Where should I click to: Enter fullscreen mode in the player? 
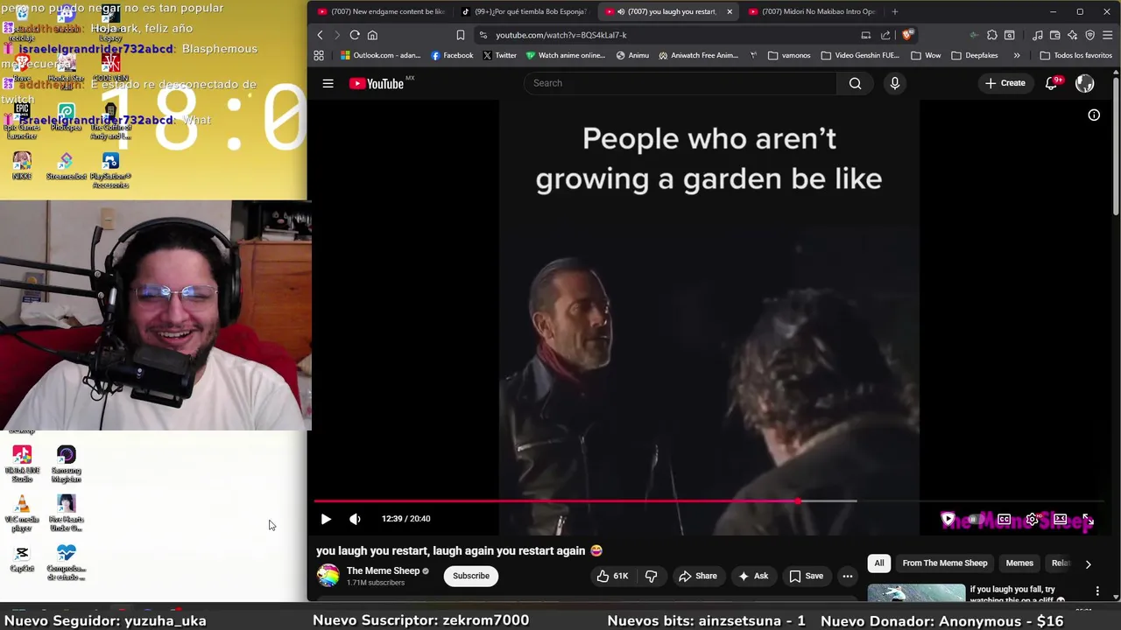(x=1088, y=520)
